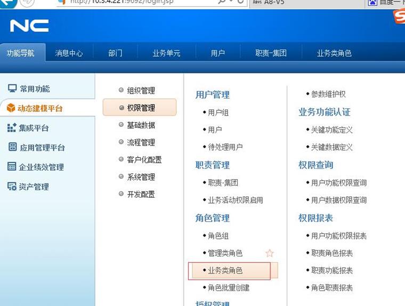The image size is (405, 306).
Task: Expand the 基础数据 menu category
Action: point(141,125)
